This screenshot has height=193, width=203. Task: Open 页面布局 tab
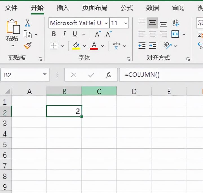95,8
